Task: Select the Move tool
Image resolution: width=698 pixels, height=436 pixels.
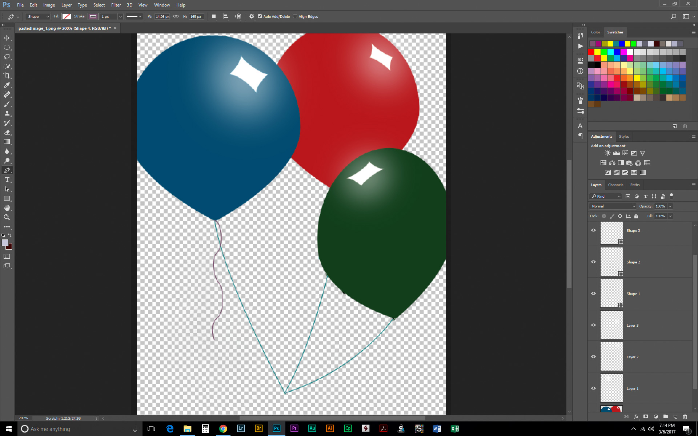Action: [x=7, y=38]
